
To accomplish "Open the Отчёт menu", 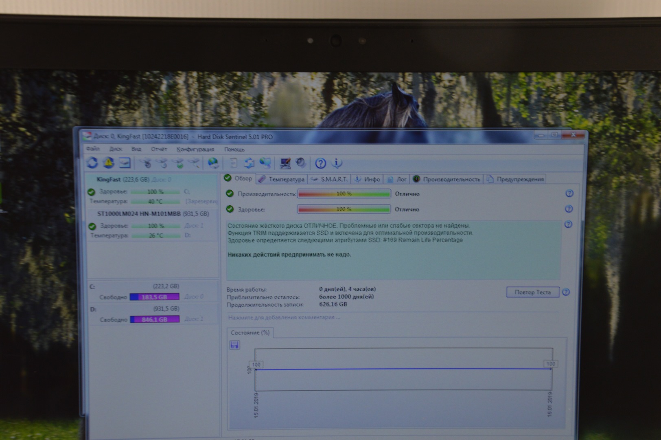I will click(159, 150).
